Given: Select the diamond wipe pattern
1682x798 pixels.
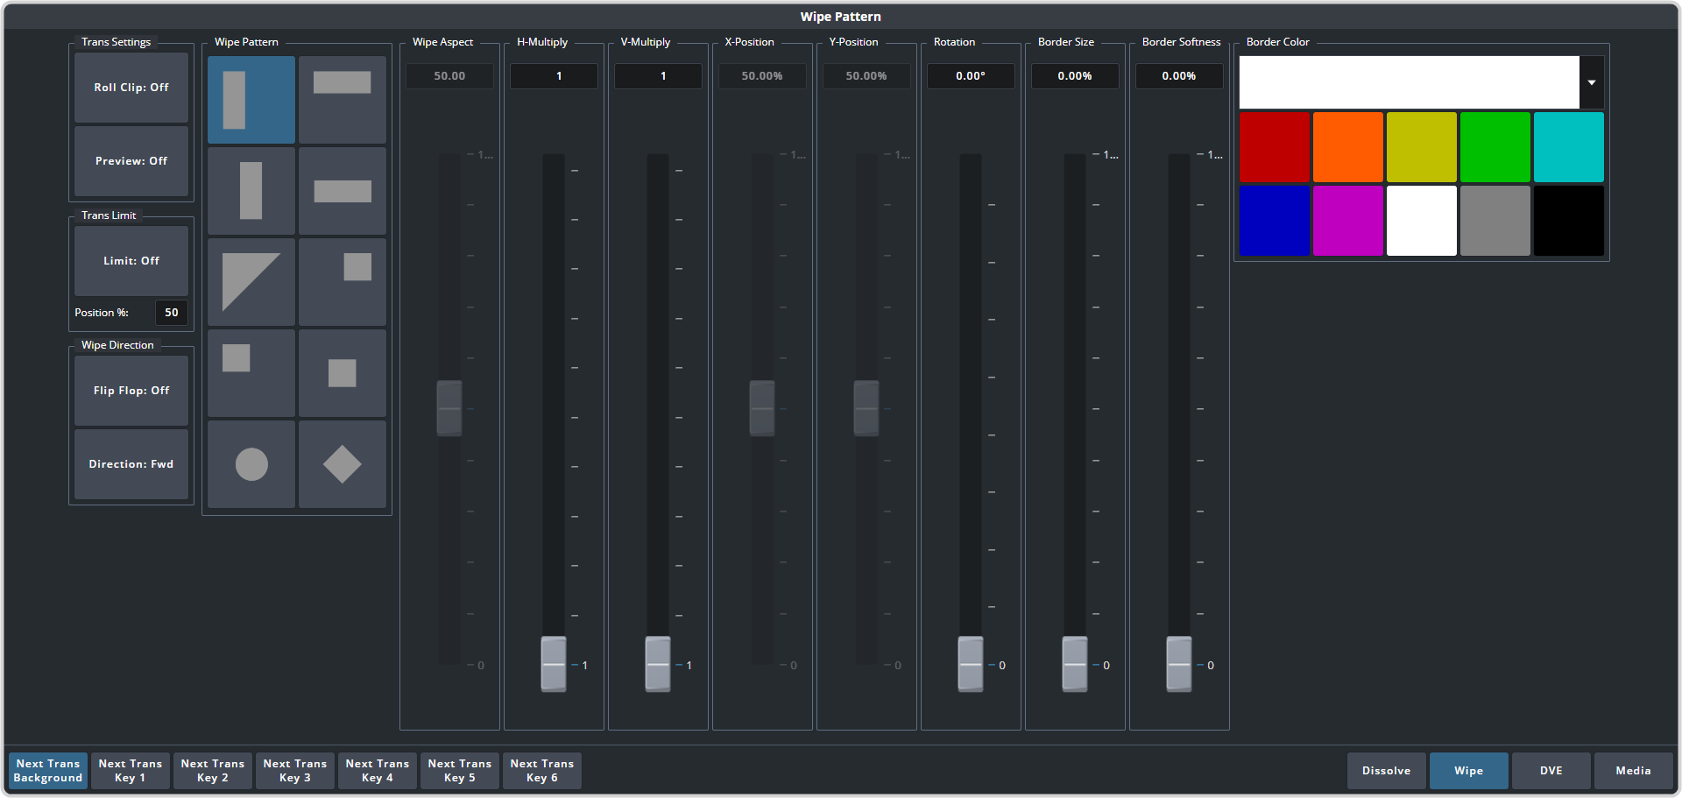Looking at the screenshot, I should 343,464.
